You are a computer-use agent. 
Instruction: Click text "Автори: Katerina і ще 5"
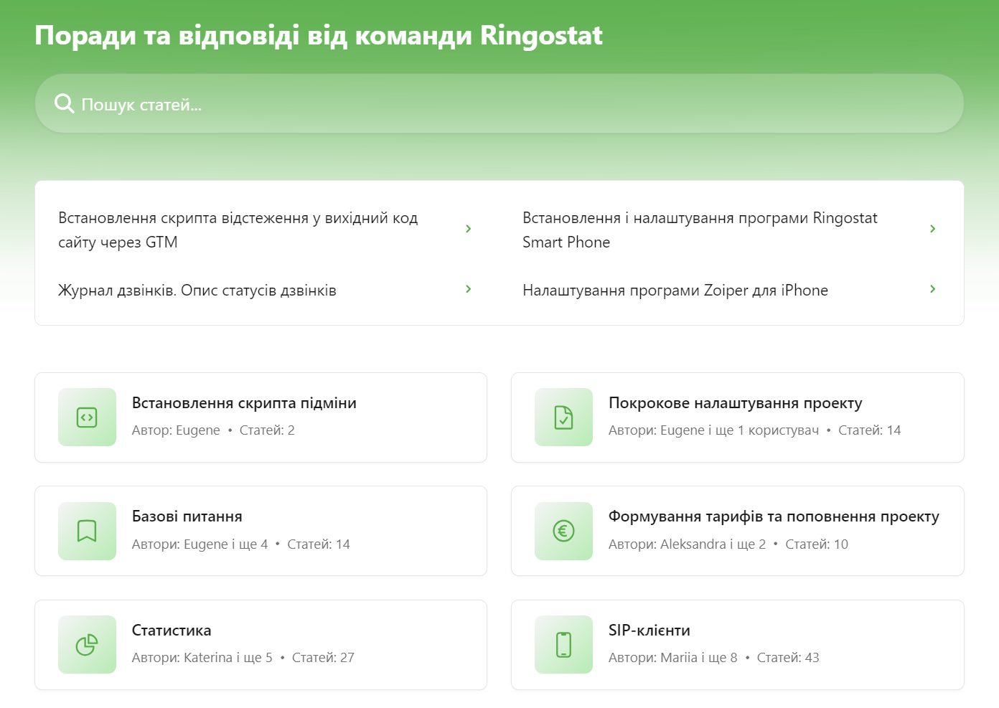point(202,658)
